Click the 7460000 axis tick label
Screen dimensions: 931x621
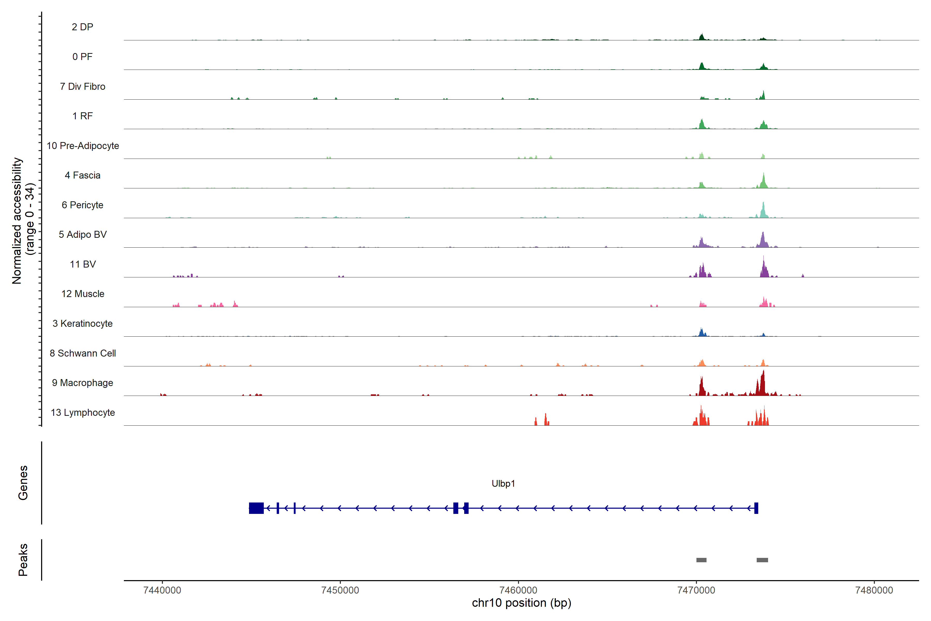point(518,590)
